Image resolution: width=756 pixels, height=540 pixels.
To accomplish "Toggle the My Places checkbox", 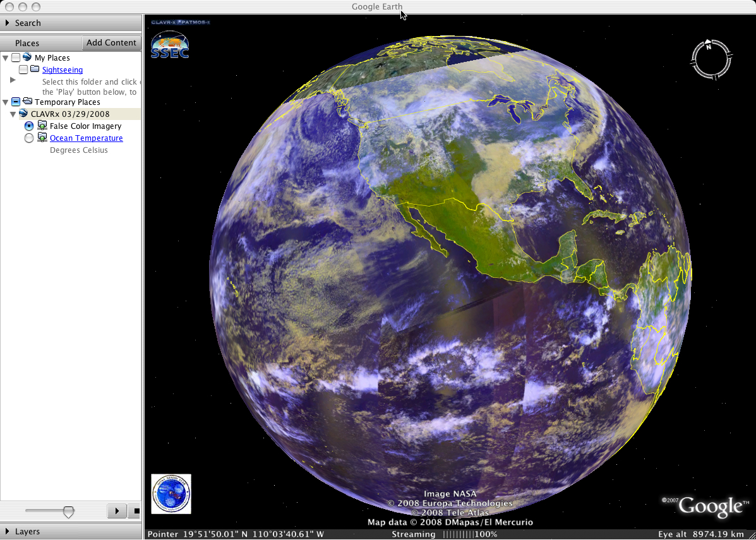I will pyautogui.click(x=16, y=58).
